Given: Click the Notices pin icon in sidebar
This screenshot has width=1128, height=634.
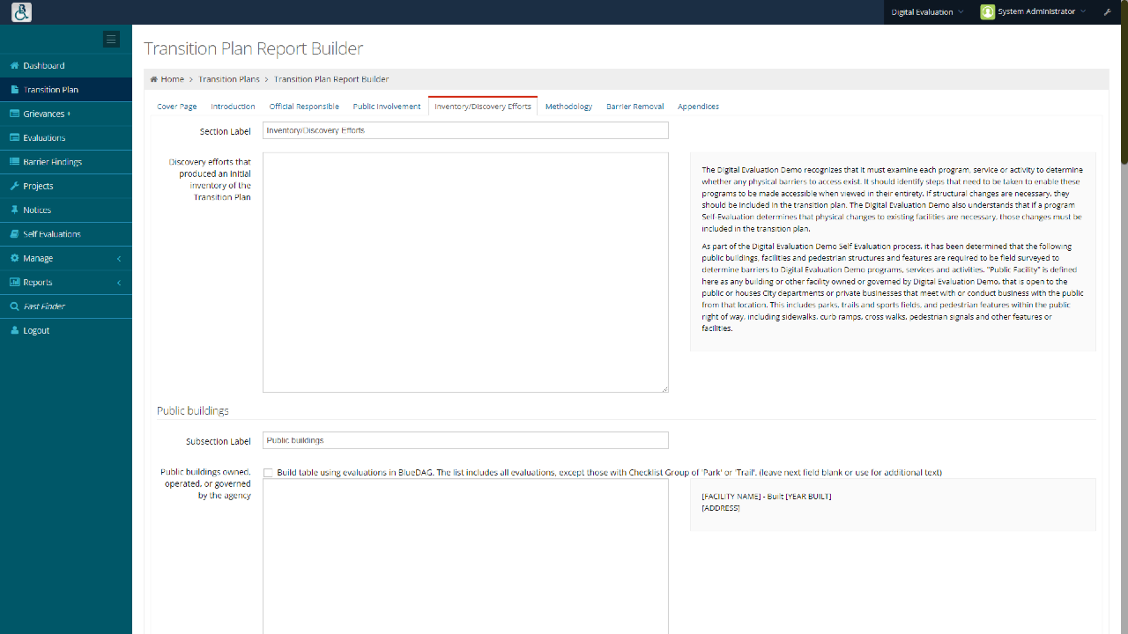Looking at the screenshot, I should click(15, 210).
